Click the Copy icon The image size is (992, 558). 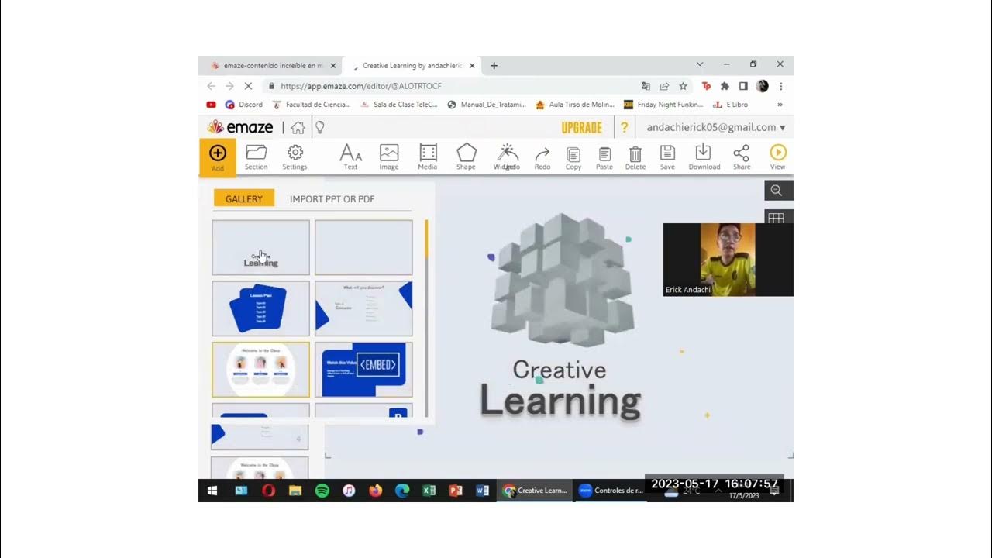pyautogui.click(x=573, y=157)
